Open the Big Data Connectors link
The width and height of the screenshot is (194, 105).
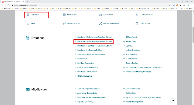pos(86,63)
